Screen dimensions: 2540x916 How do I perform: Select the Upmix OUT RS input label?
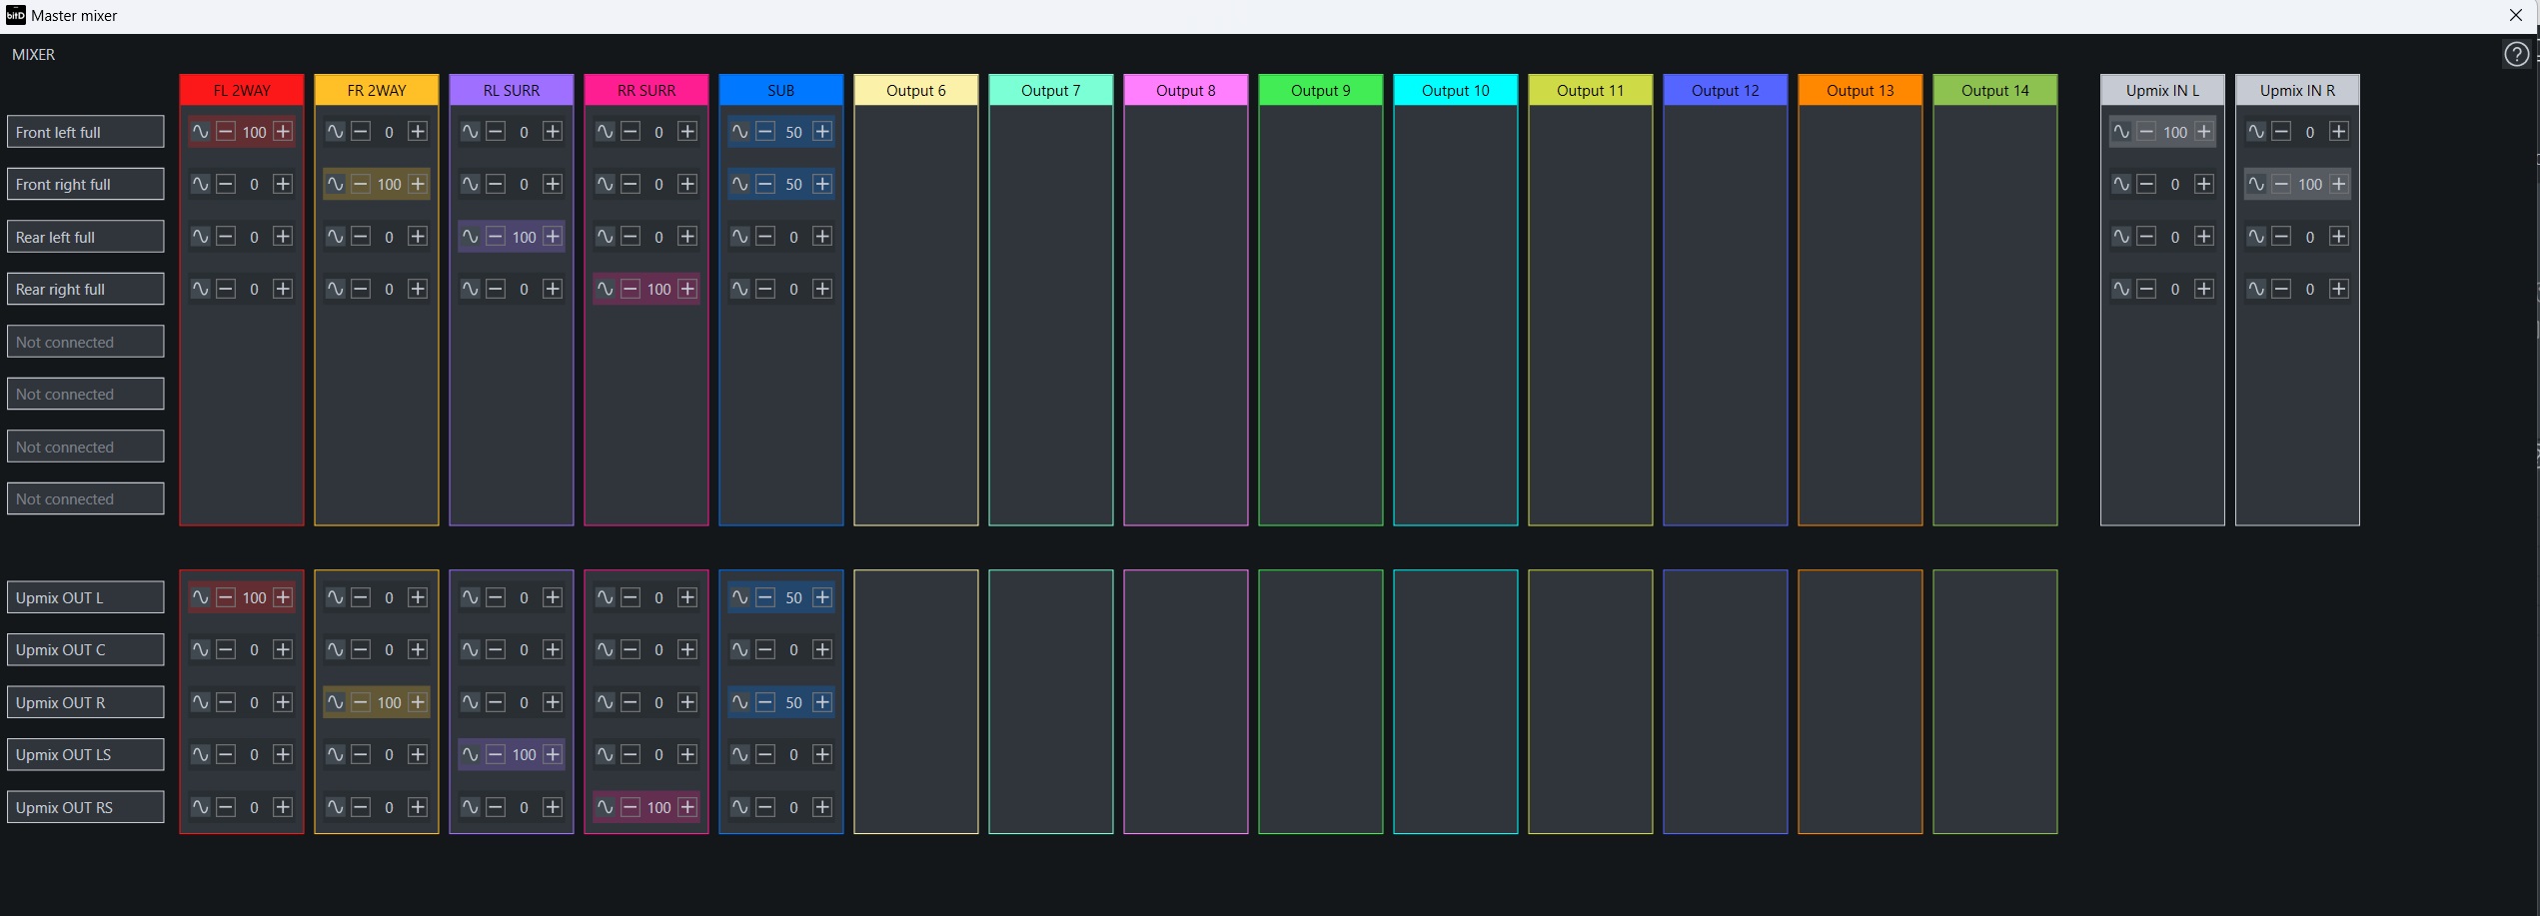pyautogui.click(x=86, y=807)
